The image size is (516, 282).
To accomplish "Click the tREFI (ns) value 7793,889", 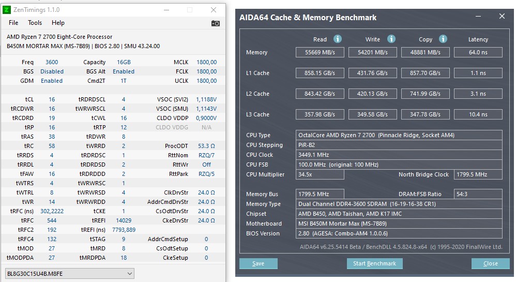I will [x=124, y=230].
